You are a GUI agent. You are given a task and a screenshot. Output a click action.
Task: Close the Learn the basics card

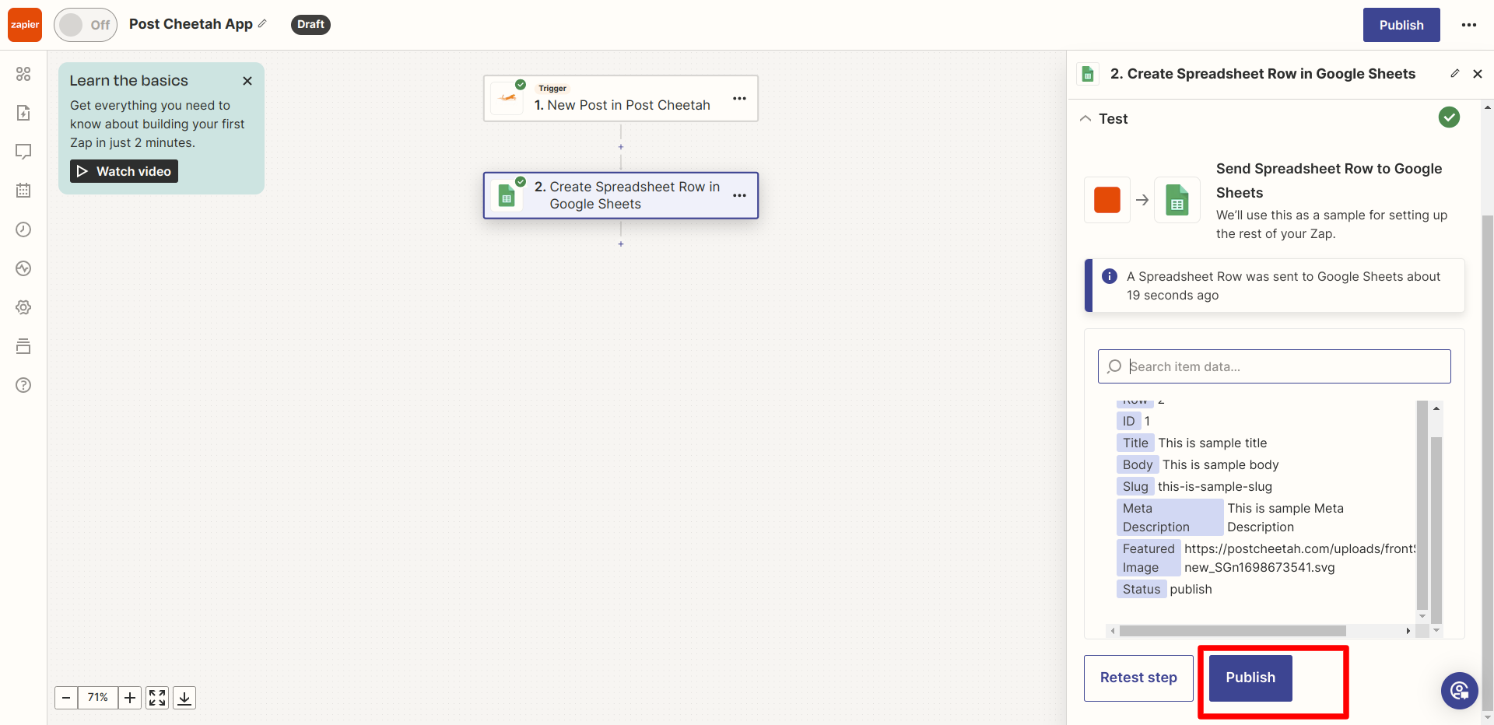click(x=247, y=81)
